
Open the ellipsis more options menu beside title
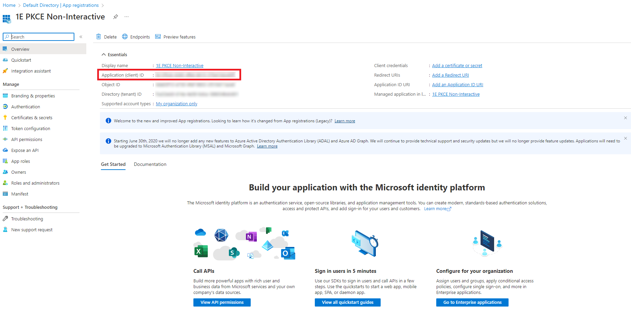[127, 17]
